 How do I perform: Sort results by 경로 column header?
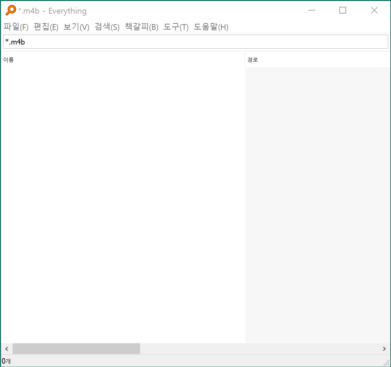pos(318,59)
